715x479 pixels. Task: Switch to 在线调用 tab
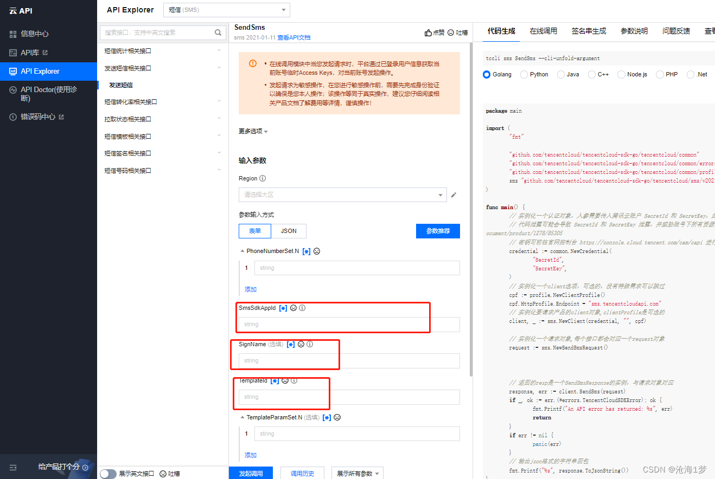(x=544, y=31)
